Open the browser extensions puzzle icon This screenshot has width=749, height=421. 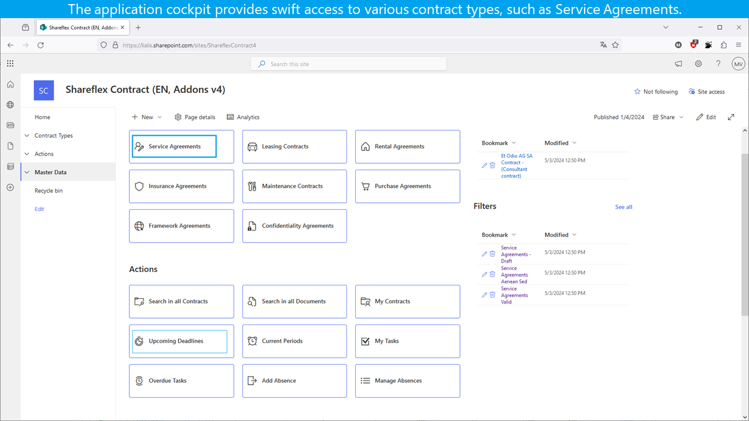[x=723, y=45]
